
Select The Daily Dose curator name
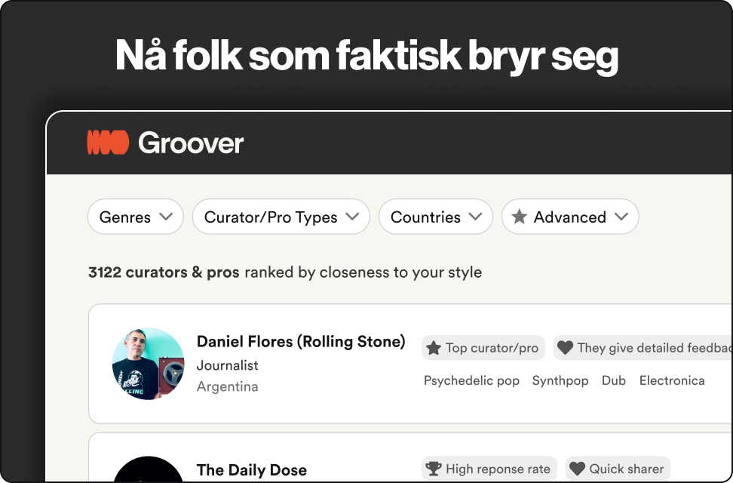(x=251, y=469)
